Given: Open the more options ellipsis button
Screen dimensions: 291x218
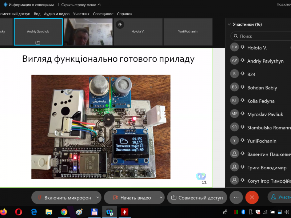Looking at the screenshot, I should click(x=236, y=197).
